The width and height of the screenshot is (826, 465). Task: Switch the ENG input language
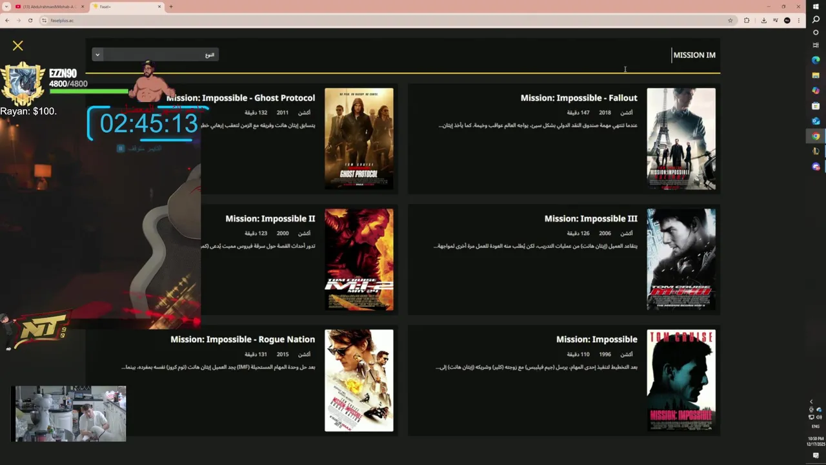(816, 426)
